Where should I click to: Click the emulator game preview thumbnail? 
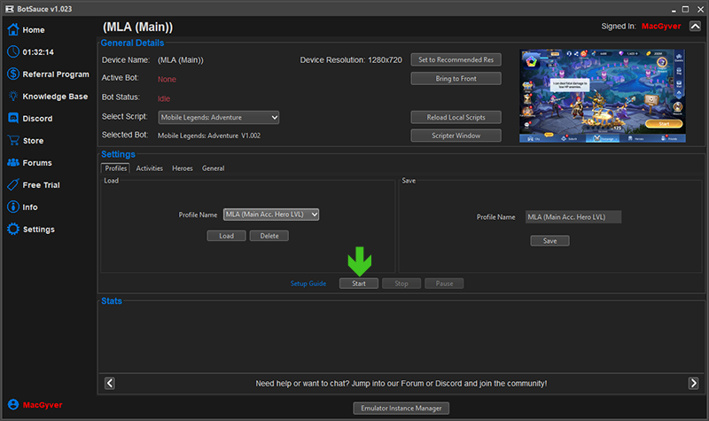tap(603, 96)
